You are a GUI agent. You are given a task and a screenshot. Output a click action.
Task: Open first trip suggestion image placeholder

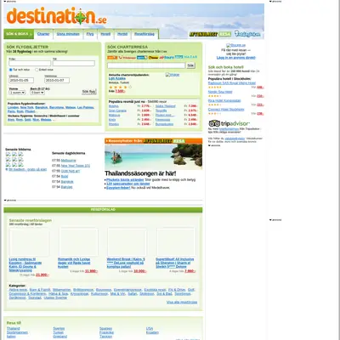tap(29, 242)
